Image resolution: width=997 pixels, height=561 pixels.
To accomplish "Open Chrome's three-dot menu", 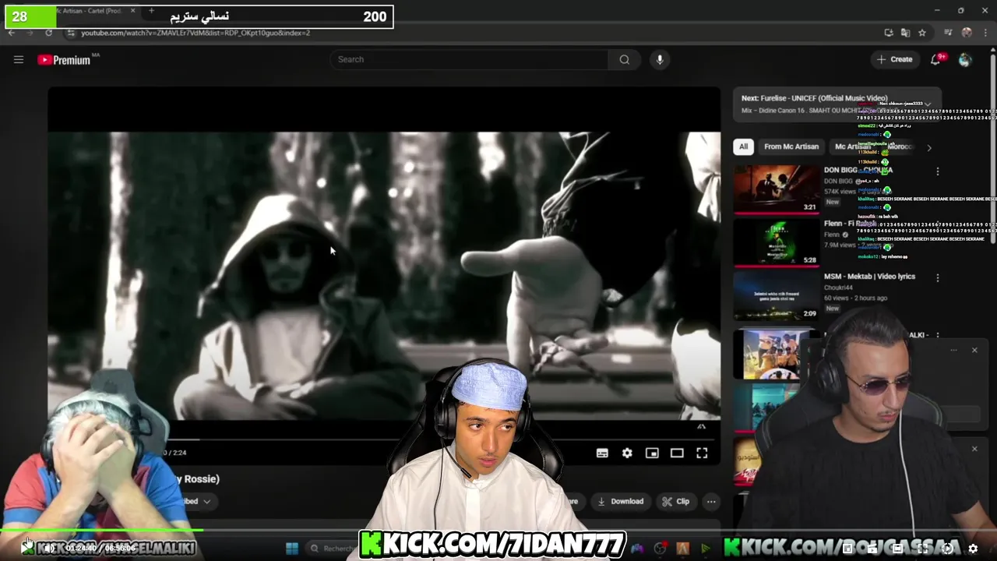I will coord(985,33).
